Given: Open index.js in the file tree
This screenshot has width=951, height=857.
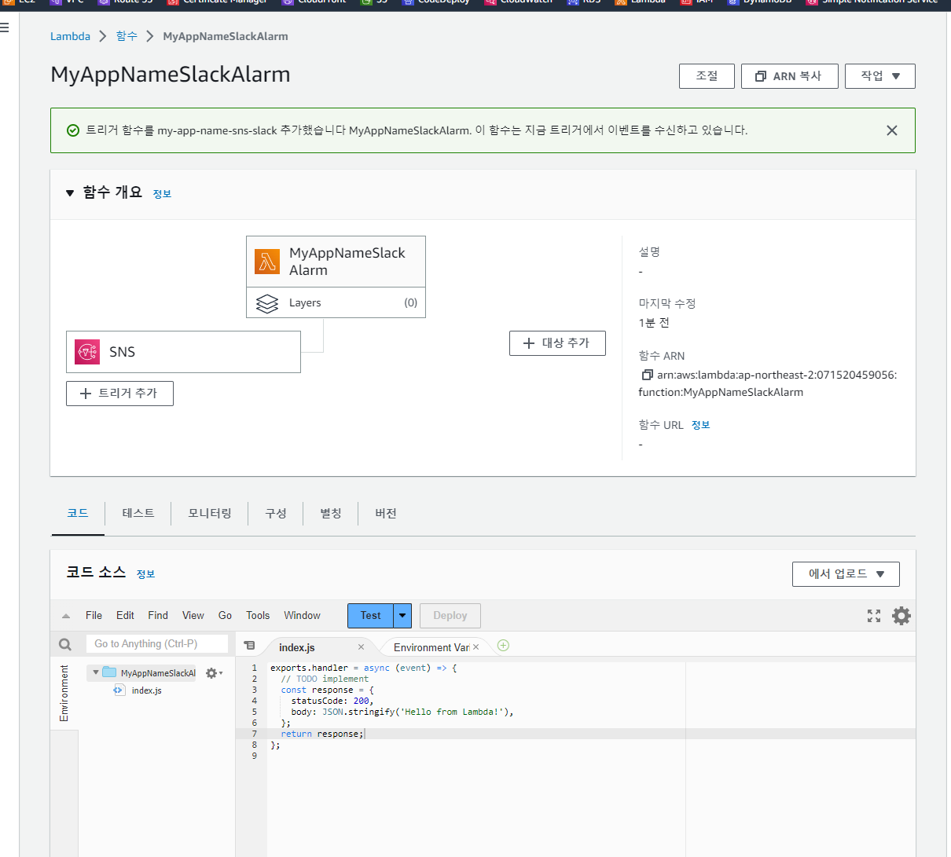Looking at the screenshot, I should point(147,690).
